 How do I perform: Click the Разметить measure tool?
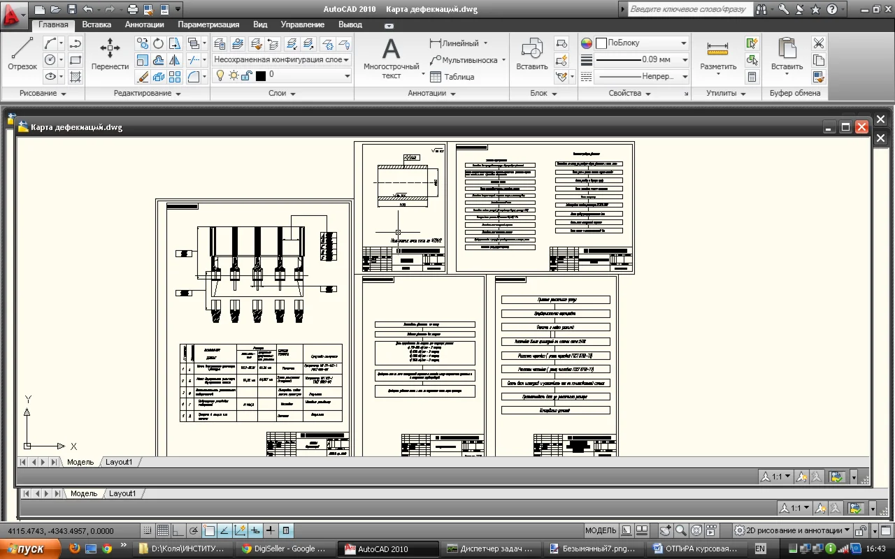coord(718,56)
